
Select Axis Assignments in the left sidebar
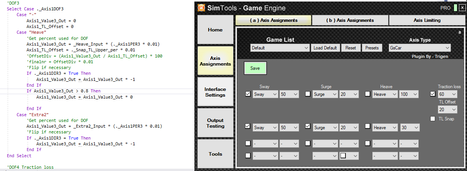point(215,61)
